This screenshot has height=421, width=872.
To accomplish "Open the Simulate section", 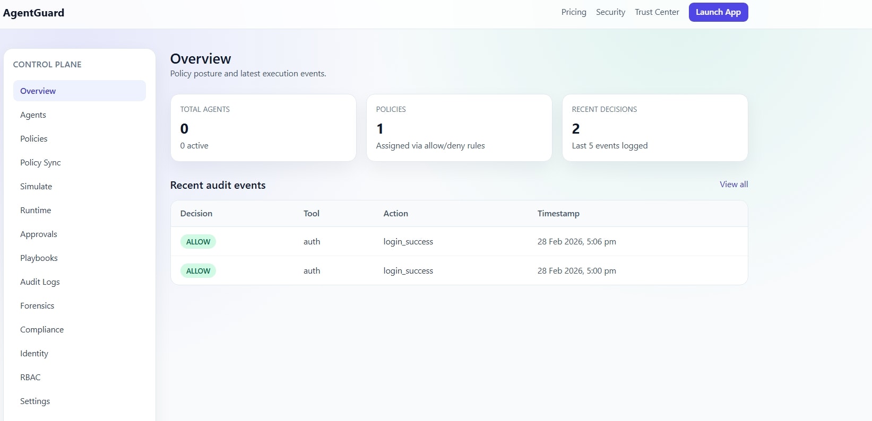I will tap(36, 186).
